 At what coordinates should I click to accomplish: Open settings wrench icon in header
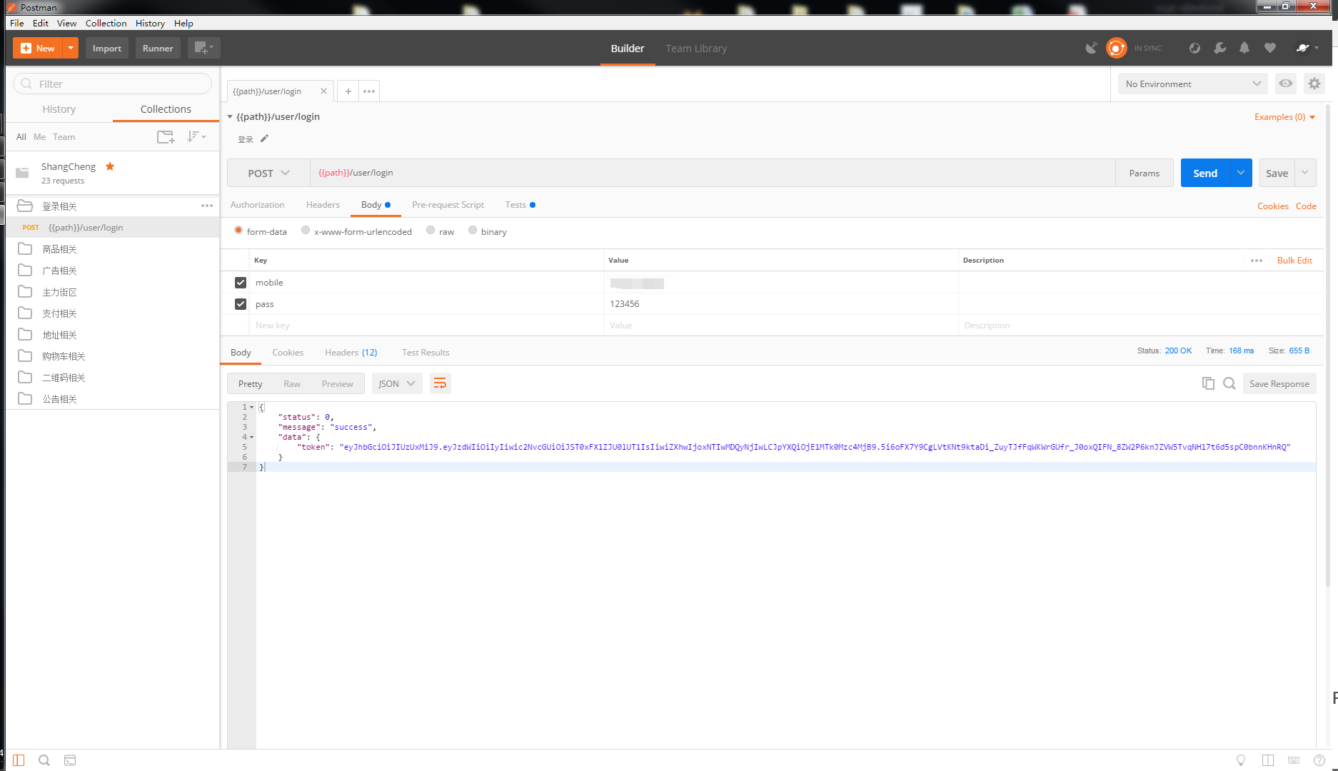[x=1220, y=48]
